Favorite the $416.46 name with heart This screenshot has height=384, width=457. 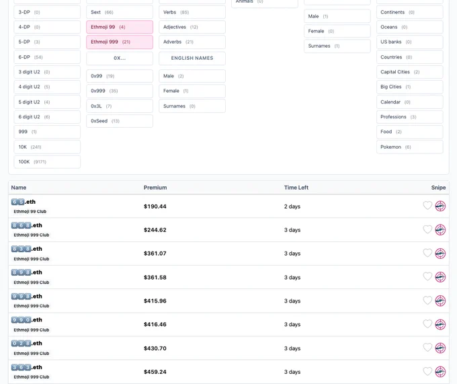[x=427, y=324]
